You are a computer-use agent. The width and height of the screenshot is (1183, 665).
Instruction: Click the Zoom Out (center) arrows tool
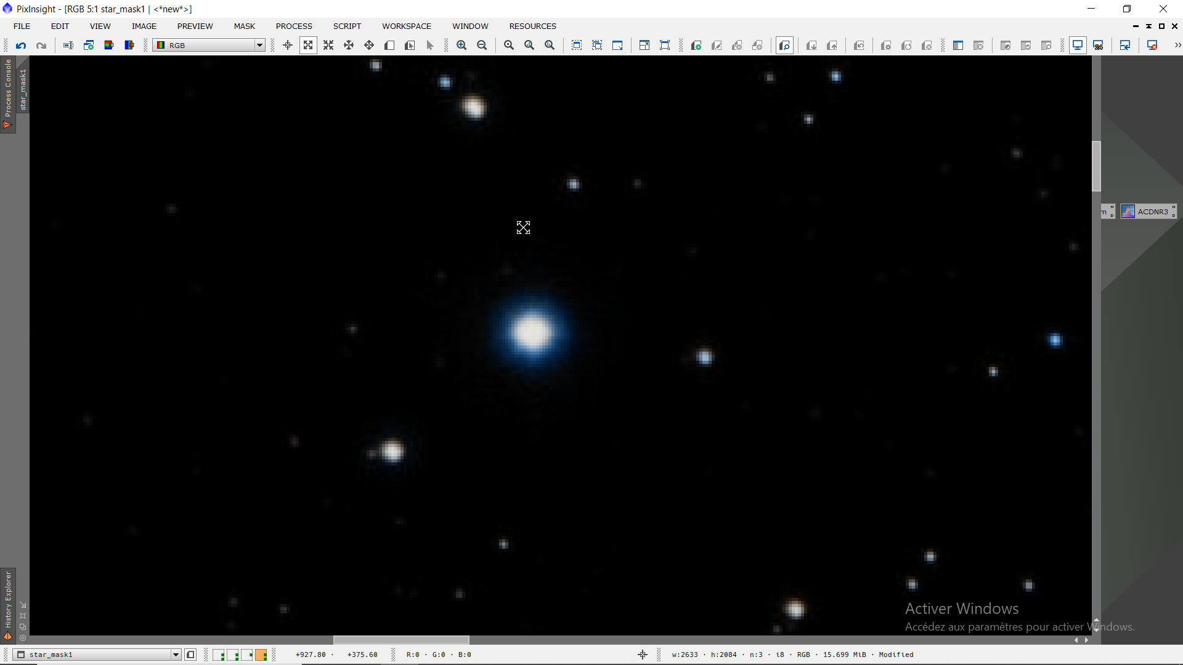[x=328, y=45]
